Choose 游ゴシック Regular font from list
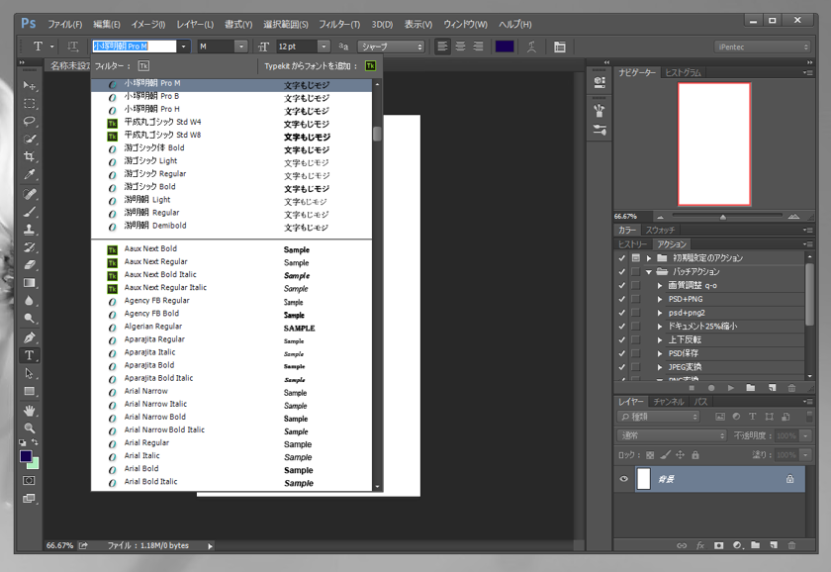Screen dimensions: 831x572 [231, 174]
